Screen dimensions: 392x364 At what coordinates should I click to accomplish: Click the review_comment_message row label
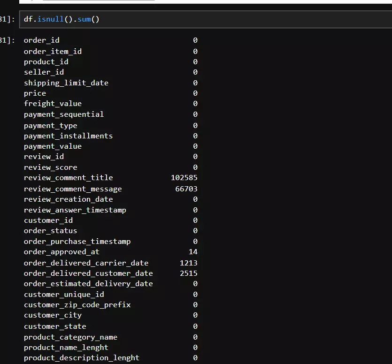73,189
